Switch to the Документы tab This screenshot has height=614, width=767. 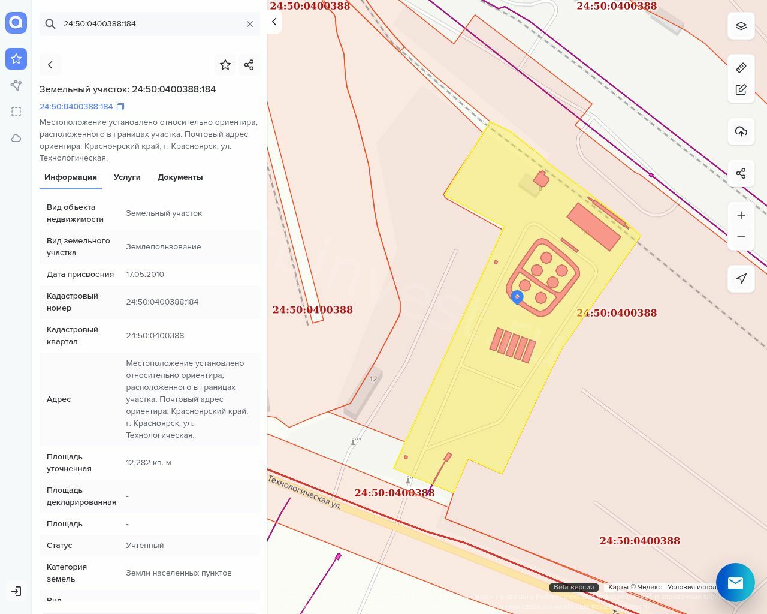click(180, 177)
